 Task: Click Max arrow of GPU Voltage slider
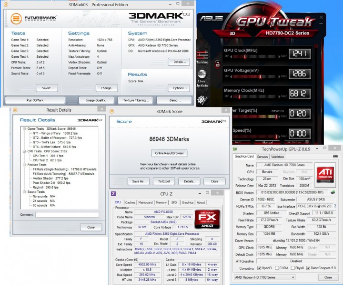pos(279,76)
